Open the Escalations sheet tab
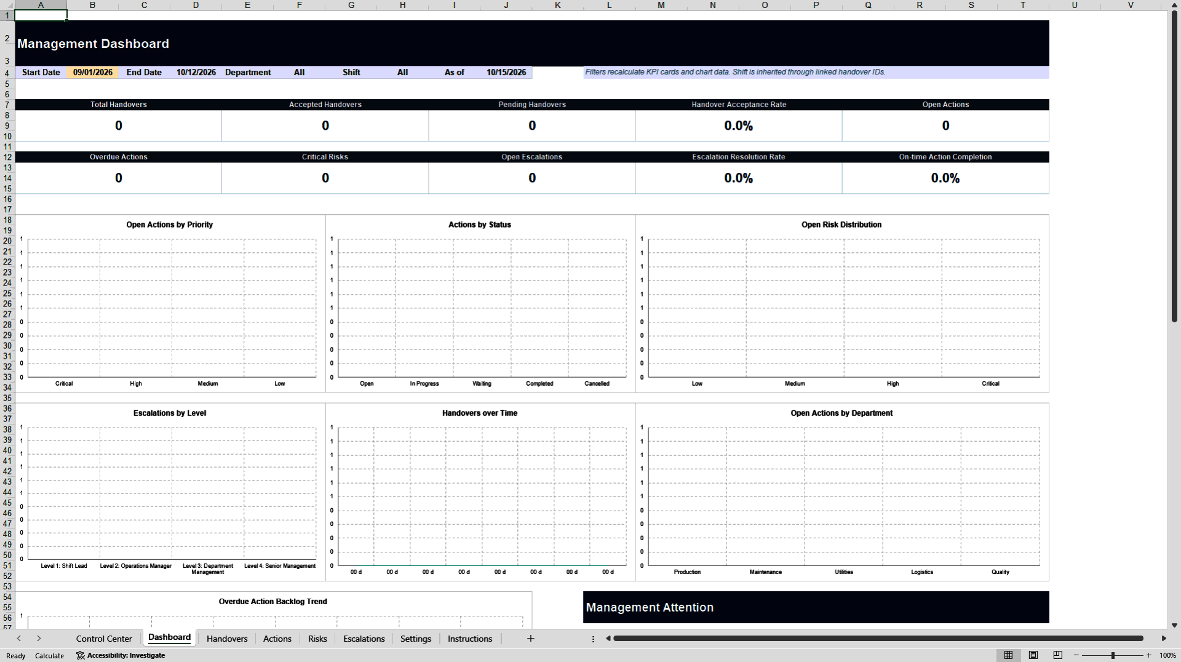The width and height of the screenshot is (1181, 662). (364, 639)
